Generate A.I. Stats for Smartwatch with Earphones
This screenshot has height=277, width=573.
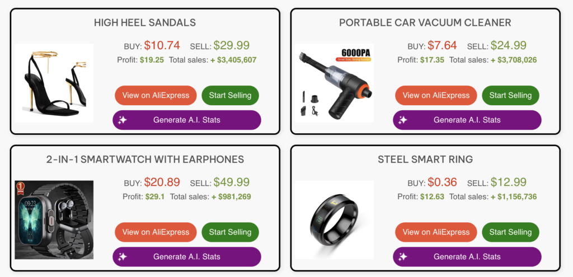187,256
